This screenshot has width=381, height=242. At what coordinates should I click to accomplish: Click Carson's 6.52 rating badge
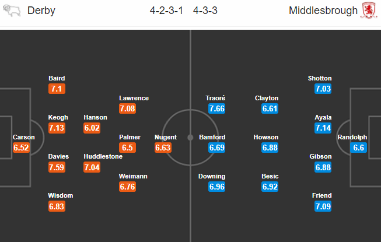click(22, 148)
